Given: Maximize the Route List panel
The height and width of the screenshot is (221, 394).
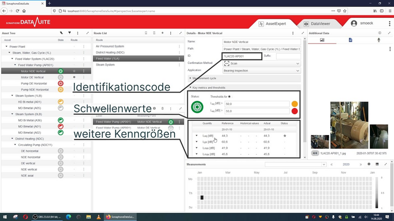Looking at the screenshot, I should point(181,33).
